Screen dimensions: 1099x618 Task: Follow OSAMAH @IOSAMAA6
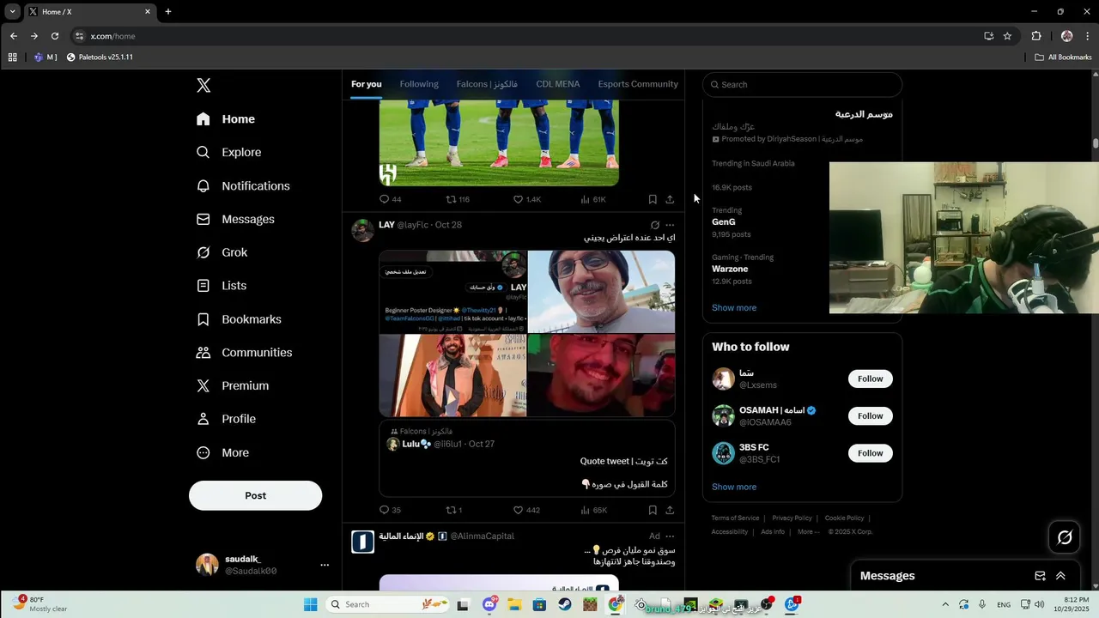[x=870, y=416]
